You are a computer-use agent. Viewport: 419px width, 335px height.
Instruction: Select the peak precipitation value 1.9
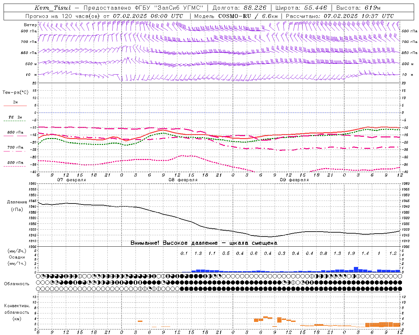point(351,253)
